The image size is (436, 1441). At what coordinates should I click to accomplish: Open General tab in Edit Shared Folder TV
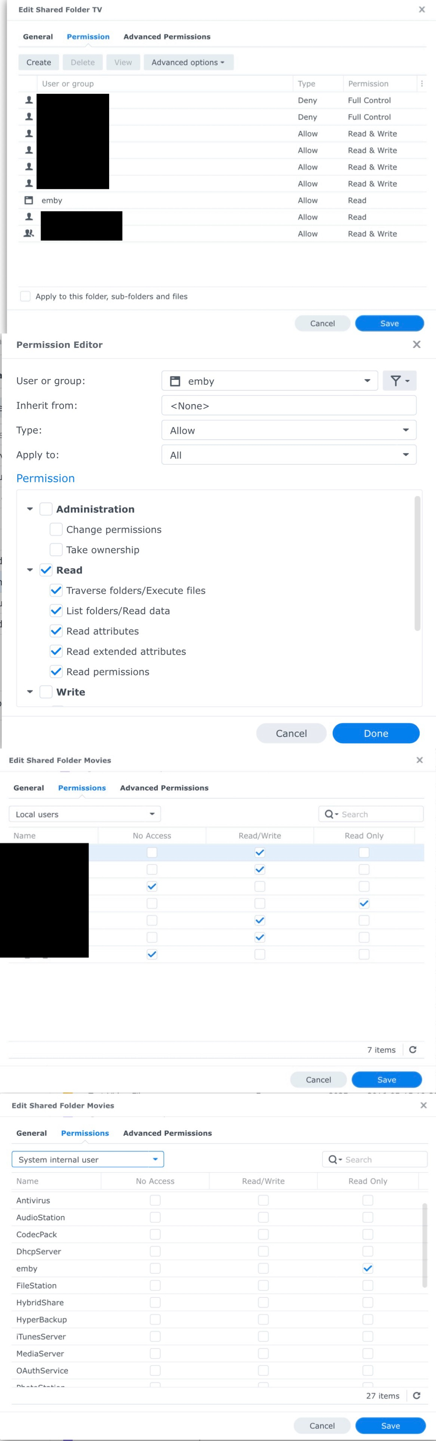click(x=38, y=37)
